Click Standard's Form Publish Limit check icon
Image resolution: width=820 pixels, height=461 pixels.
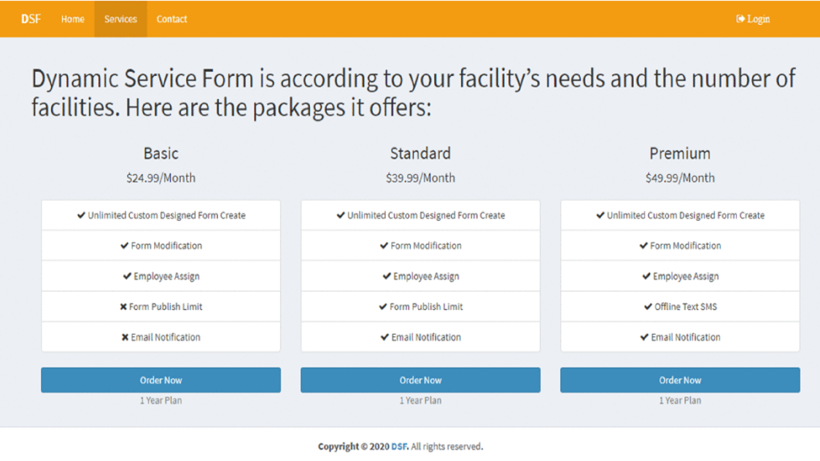coord(383,306)
